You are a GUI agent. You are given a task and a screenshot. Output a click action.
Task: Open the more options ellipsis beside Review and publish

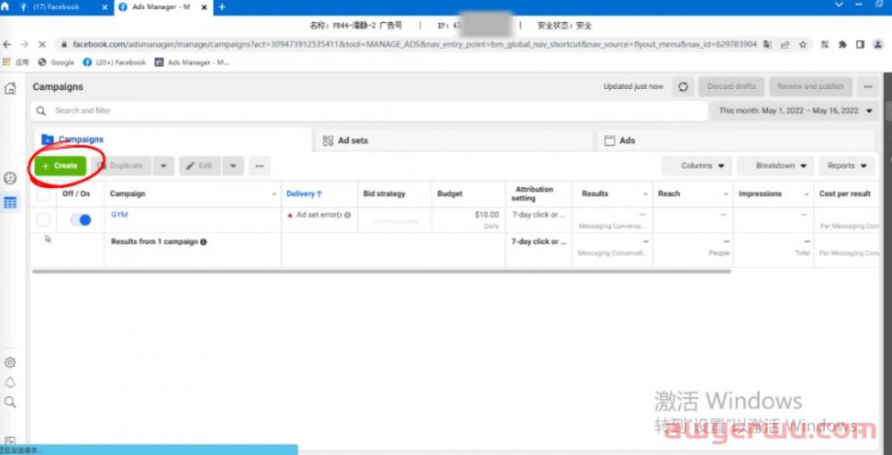pos(868,87)
